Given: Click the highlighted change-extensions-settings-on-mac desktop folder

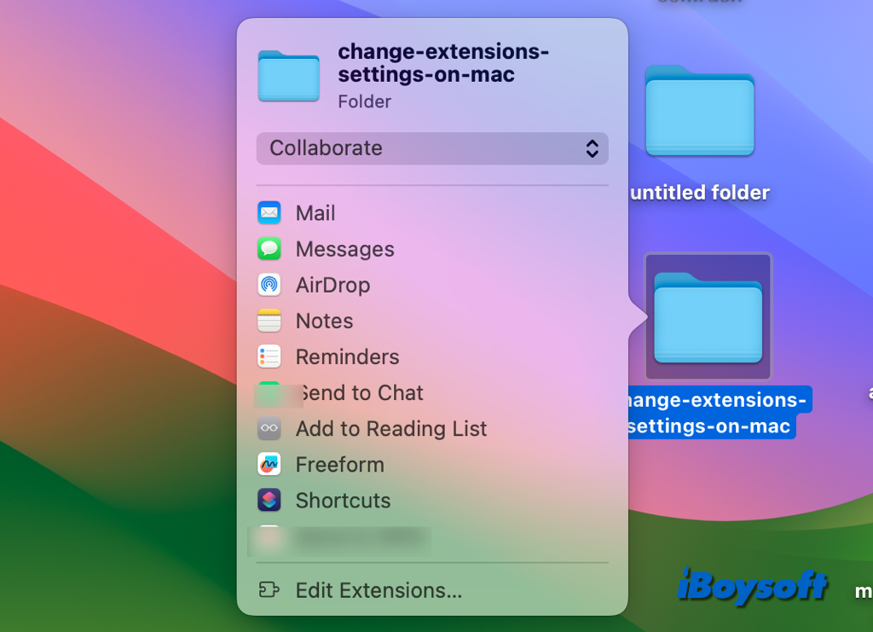Looking at the screenshot, I should [708, 317].
